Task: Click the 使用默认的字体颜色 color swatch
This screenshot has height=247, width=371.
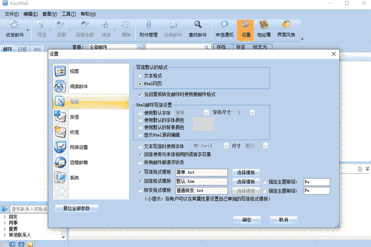Action: 203,120
